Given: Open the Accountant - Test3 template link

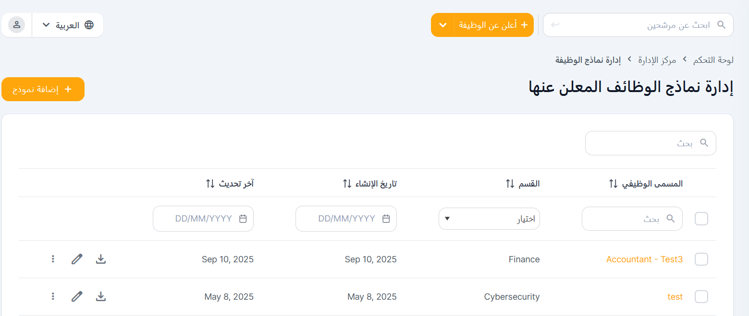Looking at the screenshot, I should (x=644, y=259).
